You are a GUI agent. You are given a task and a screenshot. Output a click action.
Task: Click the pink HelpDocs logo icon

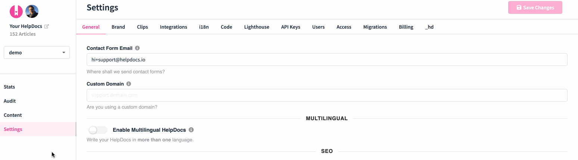tap(16, 12)
